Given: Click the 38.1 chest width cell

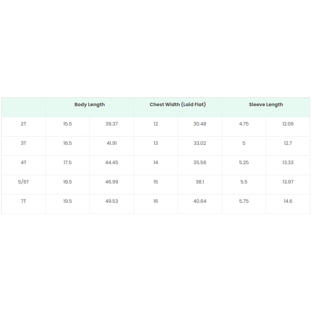Looking at the screenshot, I should (x=200, y=182).
